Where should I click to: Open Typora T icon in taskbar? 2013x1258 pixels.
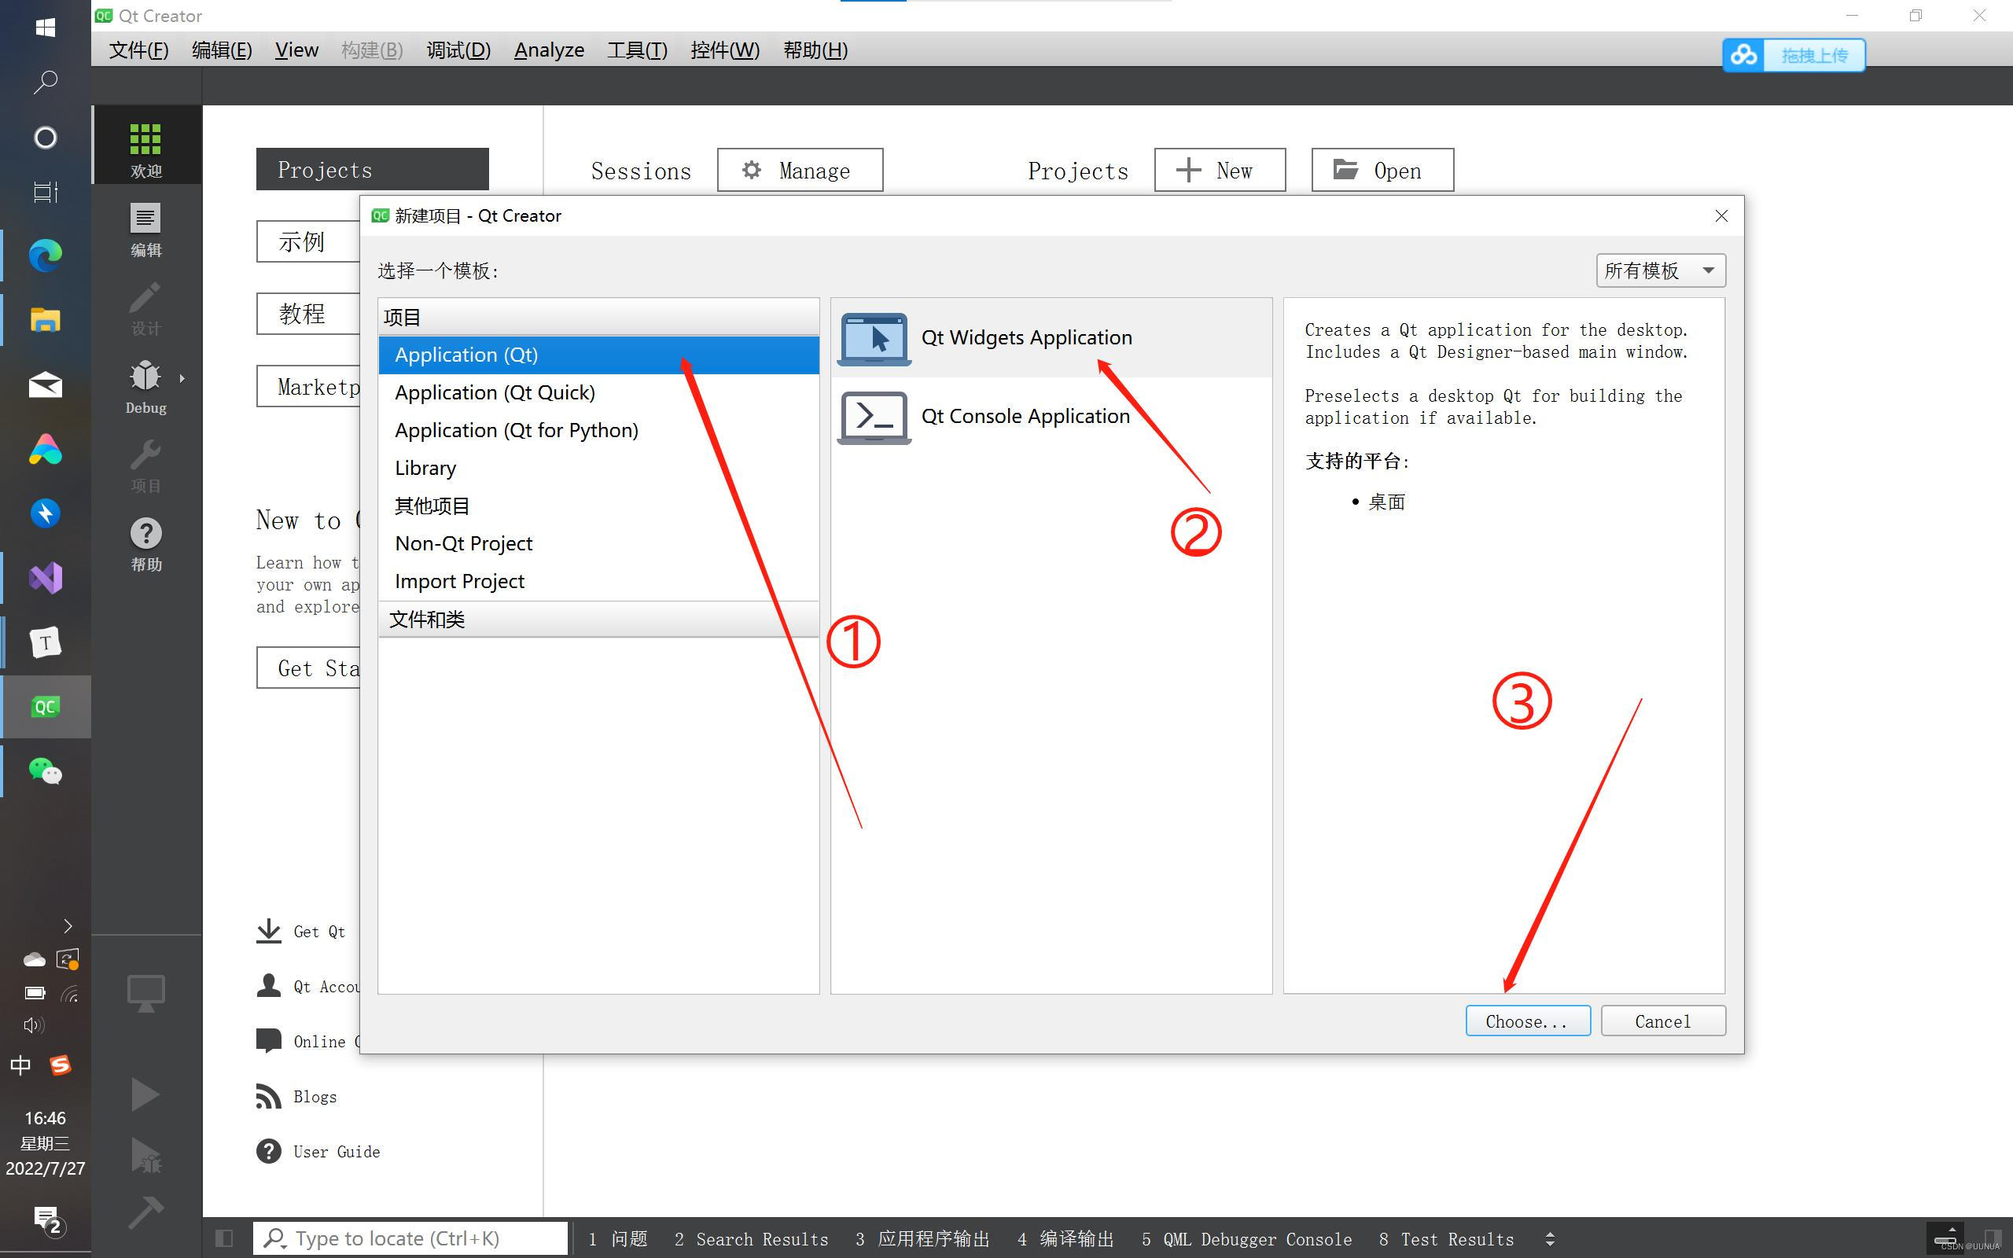pyautogui.click(x=45, y=642)
